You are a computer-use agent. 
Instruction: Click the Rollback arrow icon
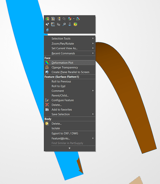tap(64, 19)
